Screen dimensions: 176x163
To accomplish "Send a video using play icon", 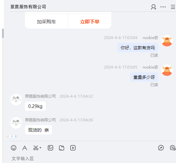I will (x=73, y=148).
